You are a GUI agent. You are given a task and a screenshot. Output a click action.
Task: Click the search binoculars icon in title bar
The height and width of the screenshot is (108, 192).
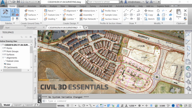pyautogui.click(x=121, y=2)
